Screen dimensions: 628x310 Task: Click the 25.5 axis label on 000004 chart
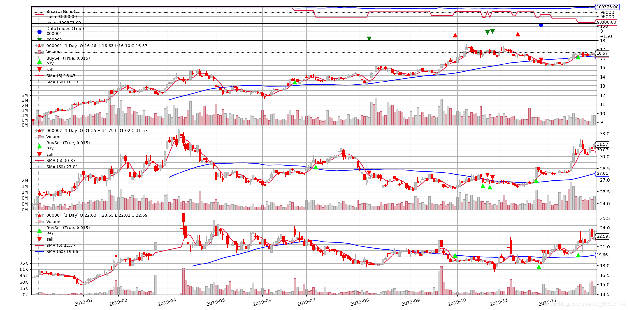[x=605, y=218]
